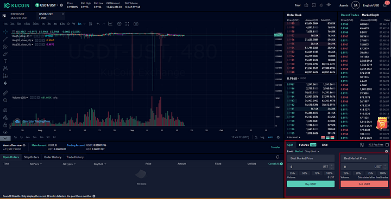Click the Sell USDT button

click(364, 184)
